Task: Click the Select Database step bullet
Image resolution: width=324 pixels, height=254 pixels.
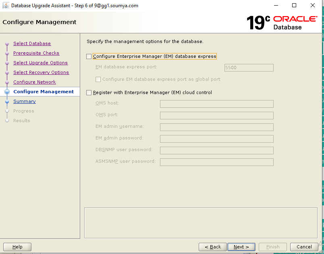Action: [7, 44]
